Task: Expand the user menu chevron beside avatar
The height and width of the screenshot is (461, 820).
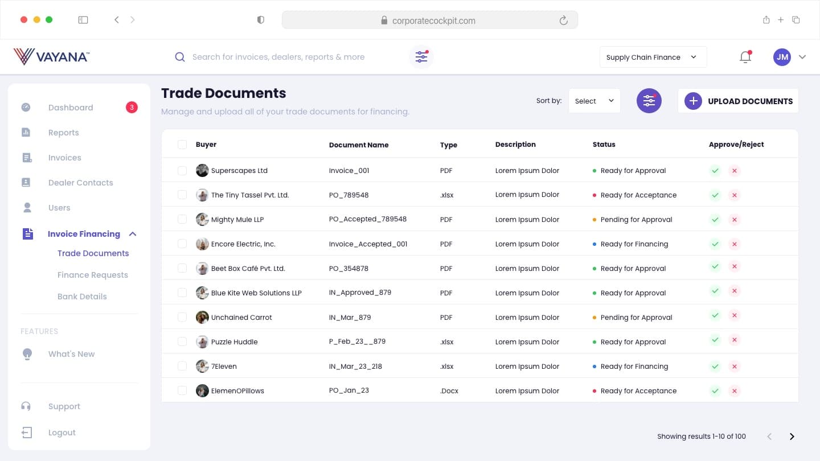Action: click(802, 57)
